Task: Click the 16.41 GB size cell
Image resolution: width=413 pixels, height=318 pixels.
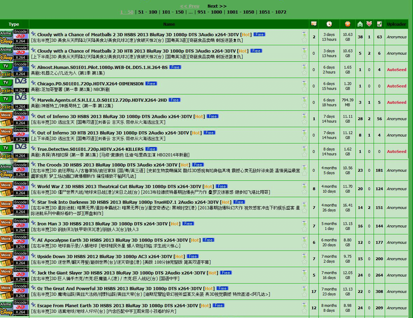Action: click(348, 208)
